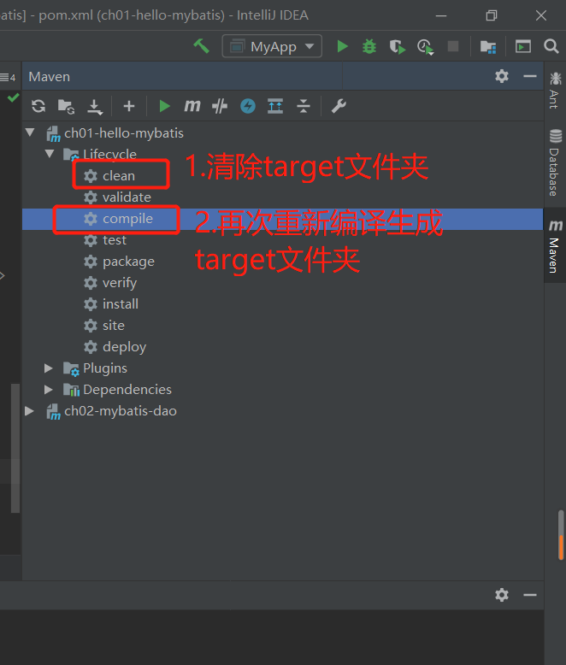The width and height of the screenshot is (566, 665).
Task: Select the Dependencies folder label
Action: [127, 389]
